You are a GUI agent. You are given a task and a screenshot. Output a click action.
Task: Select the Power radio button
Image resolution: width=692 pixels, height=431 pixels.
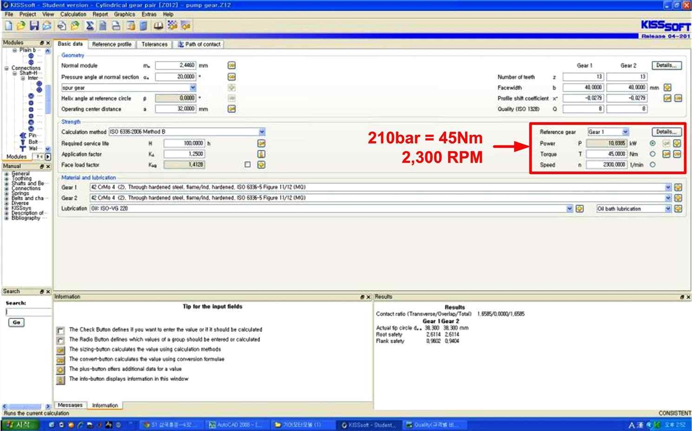click(652, 144)
